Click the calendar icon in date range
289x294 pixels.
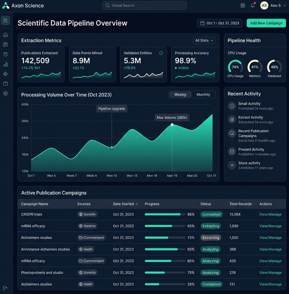202,23
